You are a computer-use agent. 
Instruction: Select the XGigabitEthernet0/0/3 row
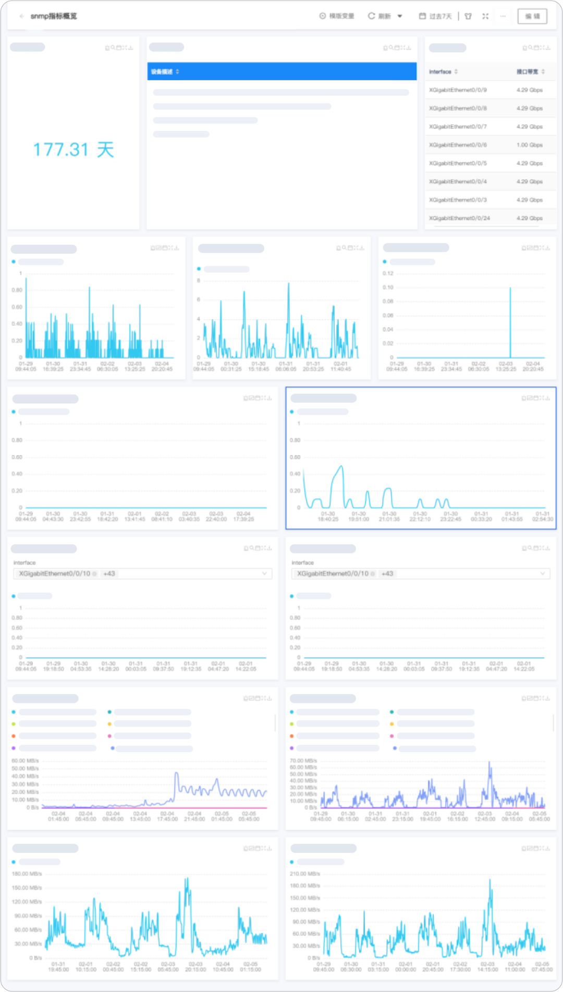point(491,200)
